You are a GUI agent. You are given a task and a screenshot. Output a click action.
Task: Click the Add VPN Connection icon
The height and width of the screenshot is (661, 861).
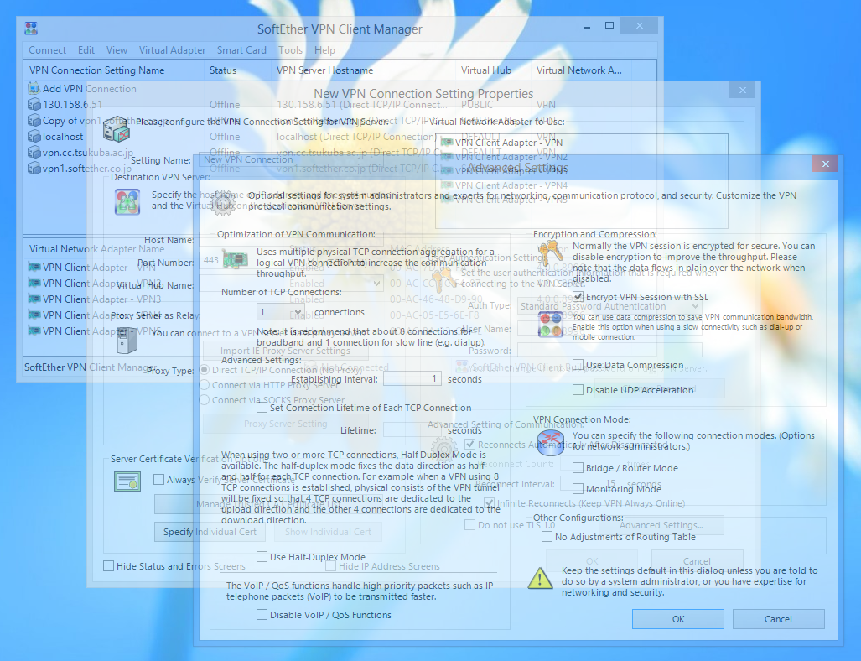point(34,88)
